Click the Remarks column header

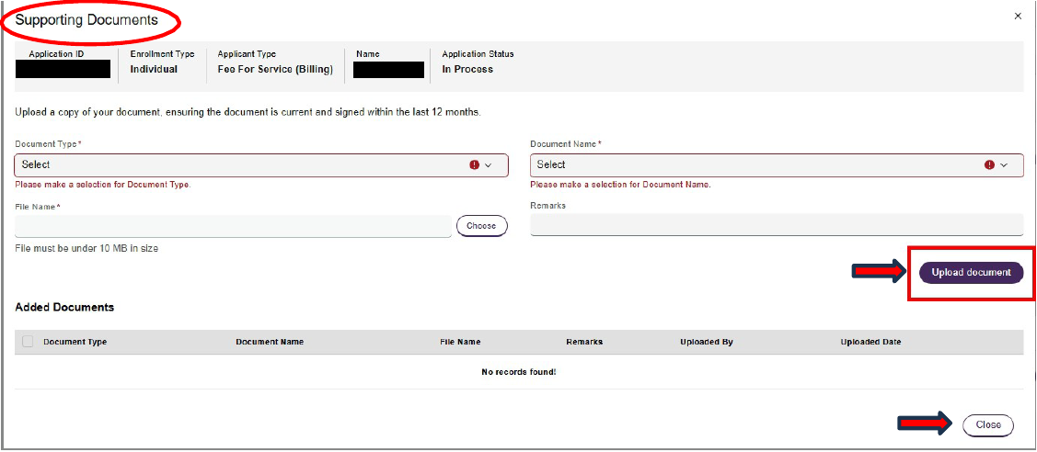coord(584,342)
